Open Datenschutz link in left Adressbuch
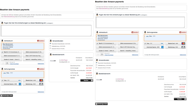Viewport: 189px width, 106px height. coord(41,64)
